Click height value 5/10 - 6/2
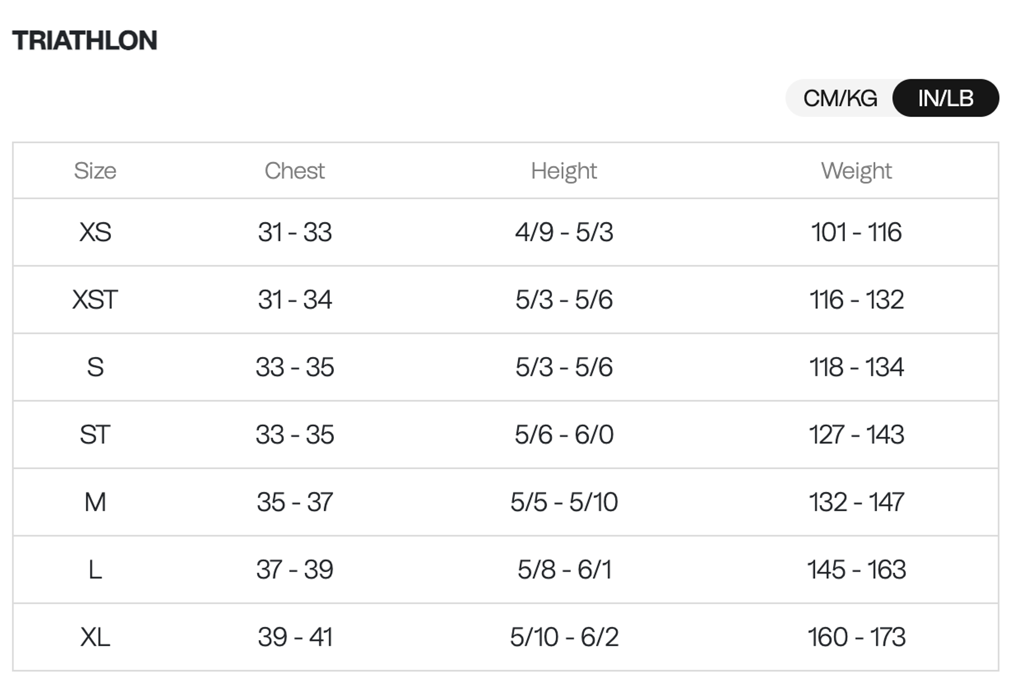Screen dimensions: 1034x688 [563, 637]
